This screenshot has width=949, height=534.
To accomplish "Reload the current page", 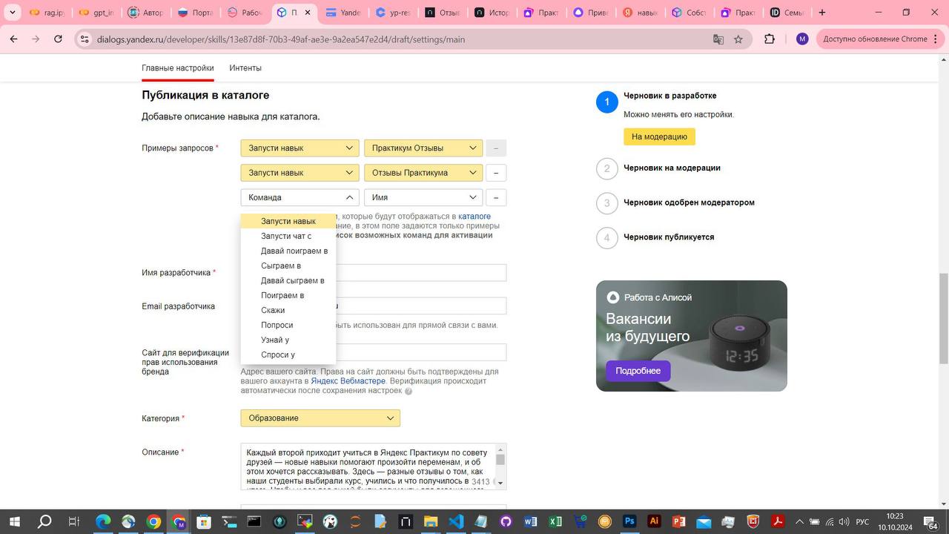I will [x=58, y=39].
